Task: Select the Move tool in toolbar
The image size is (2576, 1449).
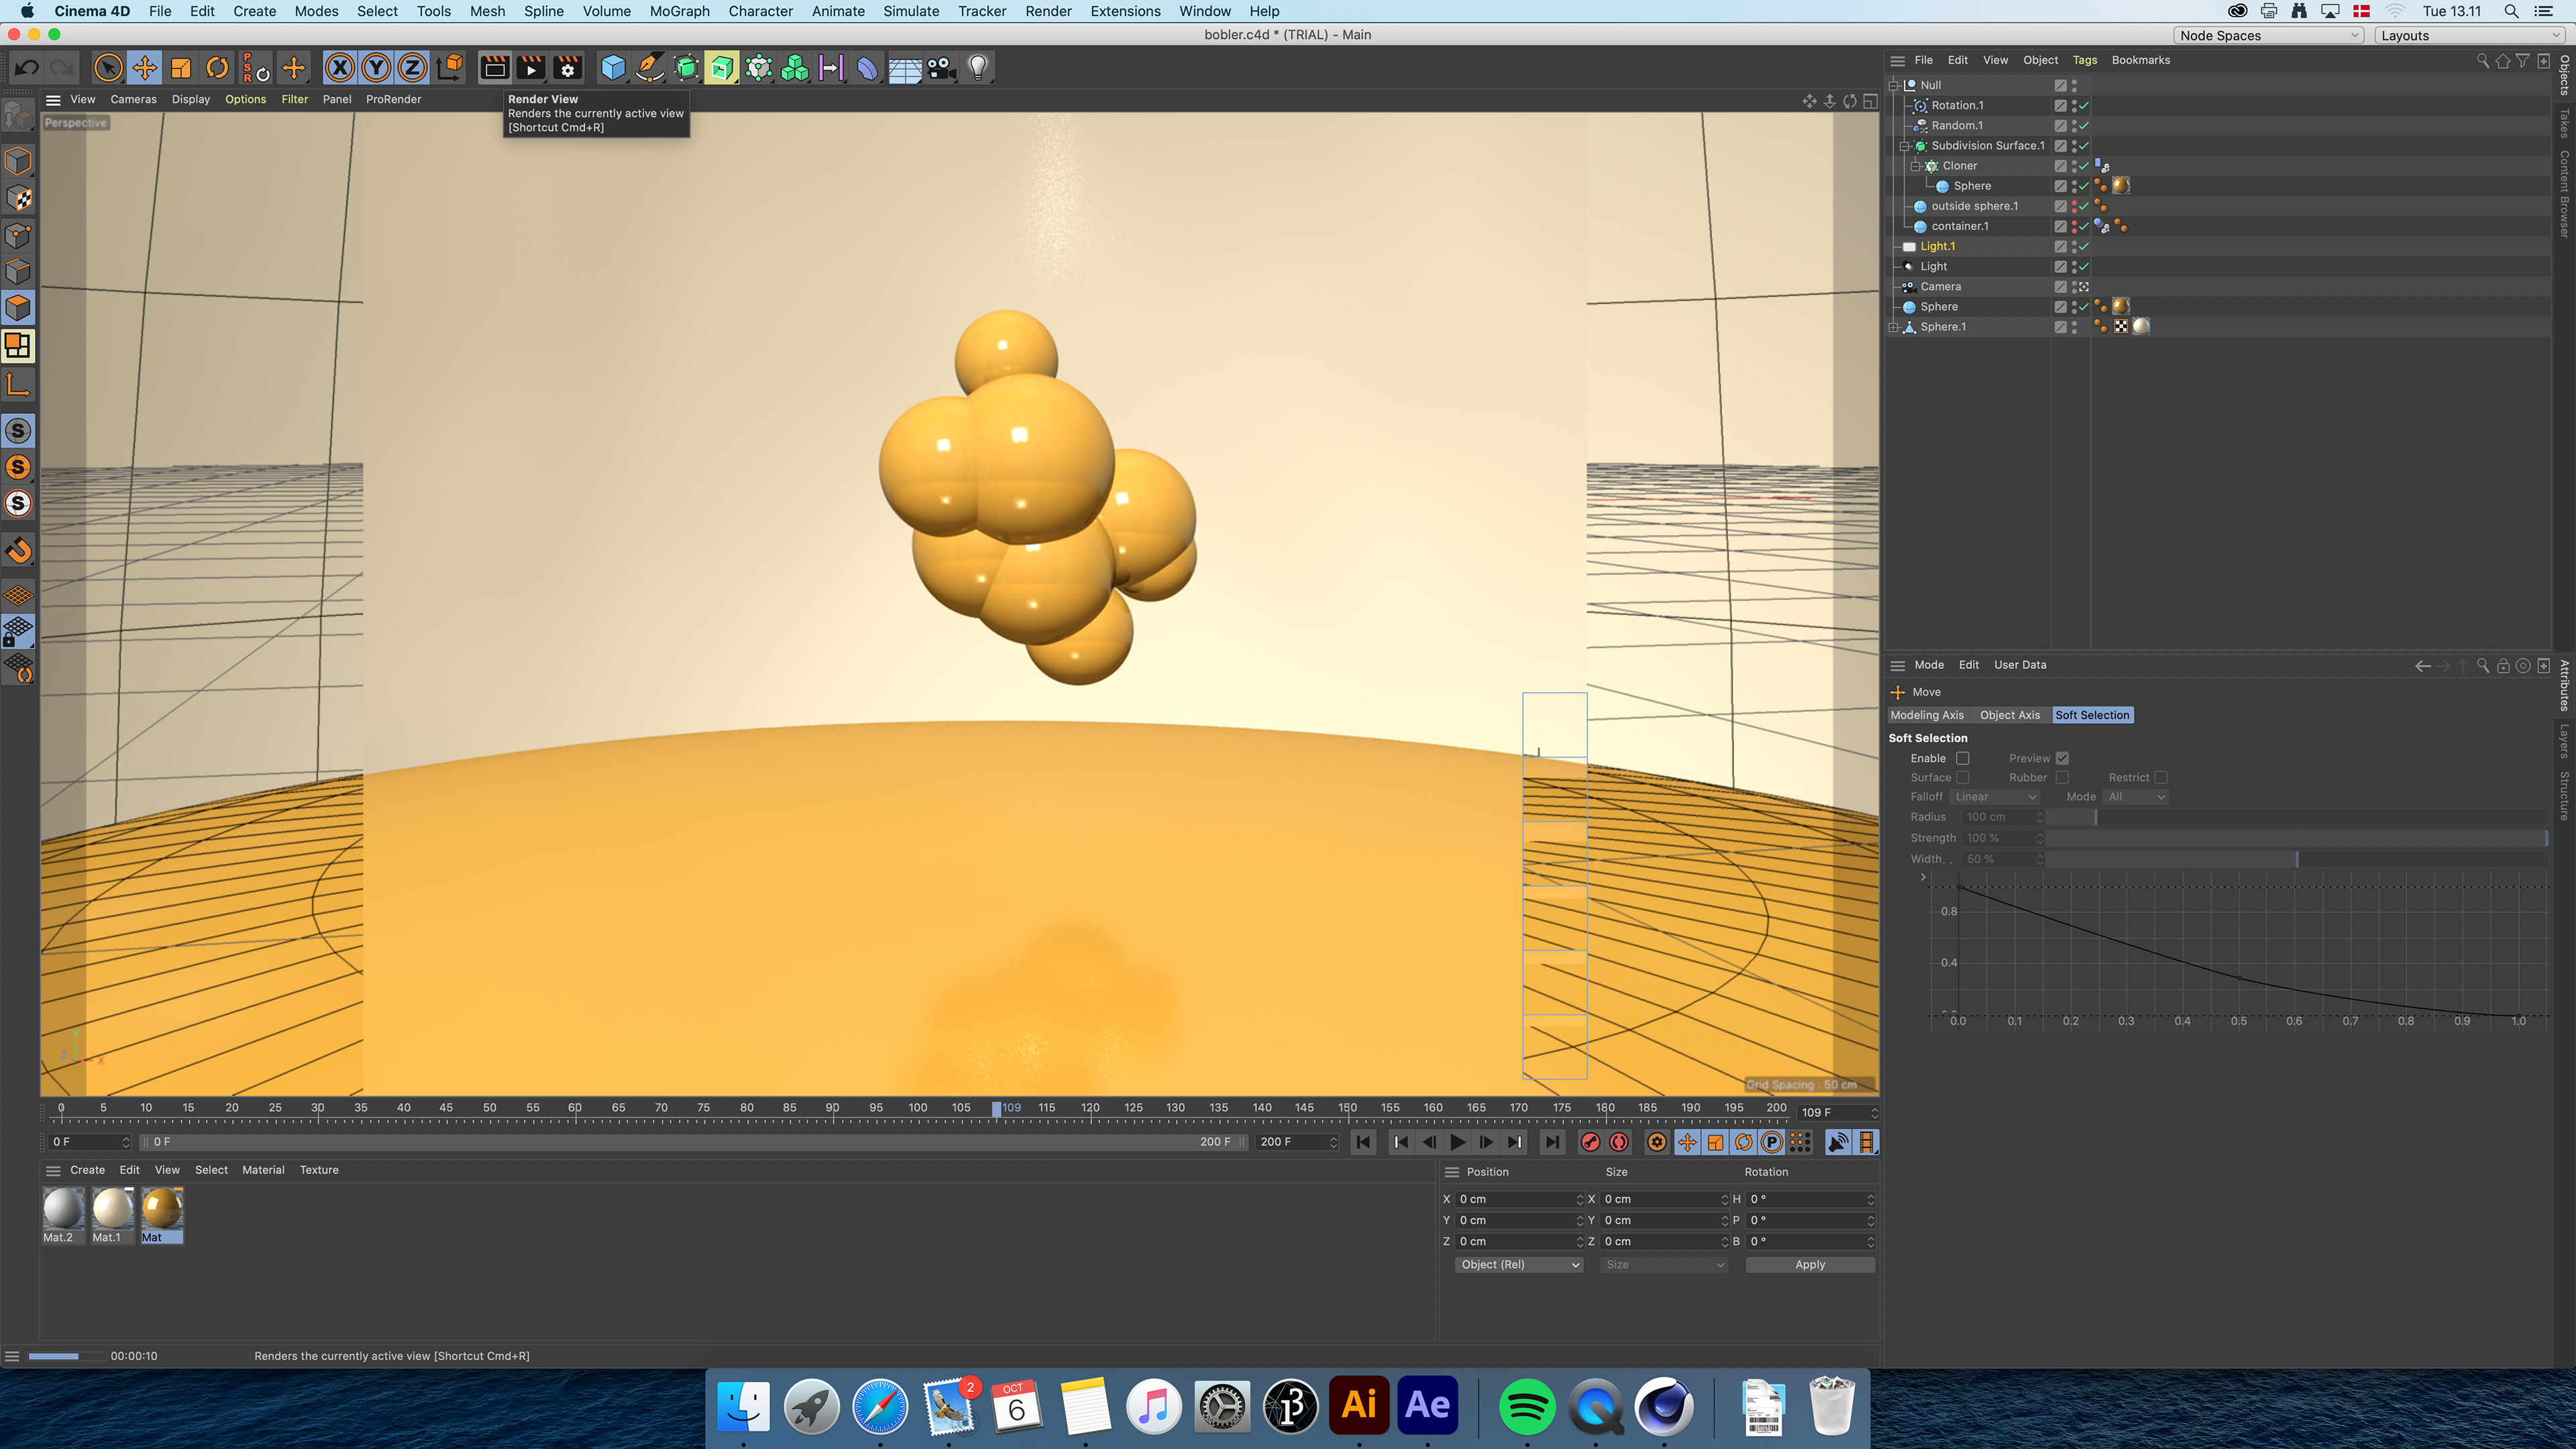Action: (x=145, y=68)
